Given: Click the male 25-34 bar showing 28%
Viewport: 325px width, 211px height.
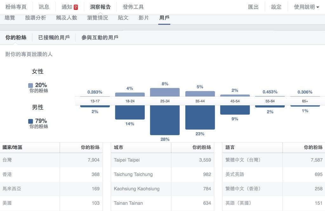Looking at the screenshot, I should [165, 120].
